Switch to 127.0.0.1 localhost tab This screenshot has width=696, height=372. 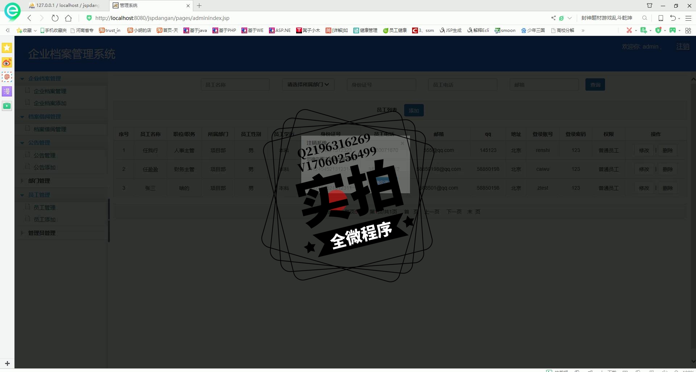[x=67, y=5]
